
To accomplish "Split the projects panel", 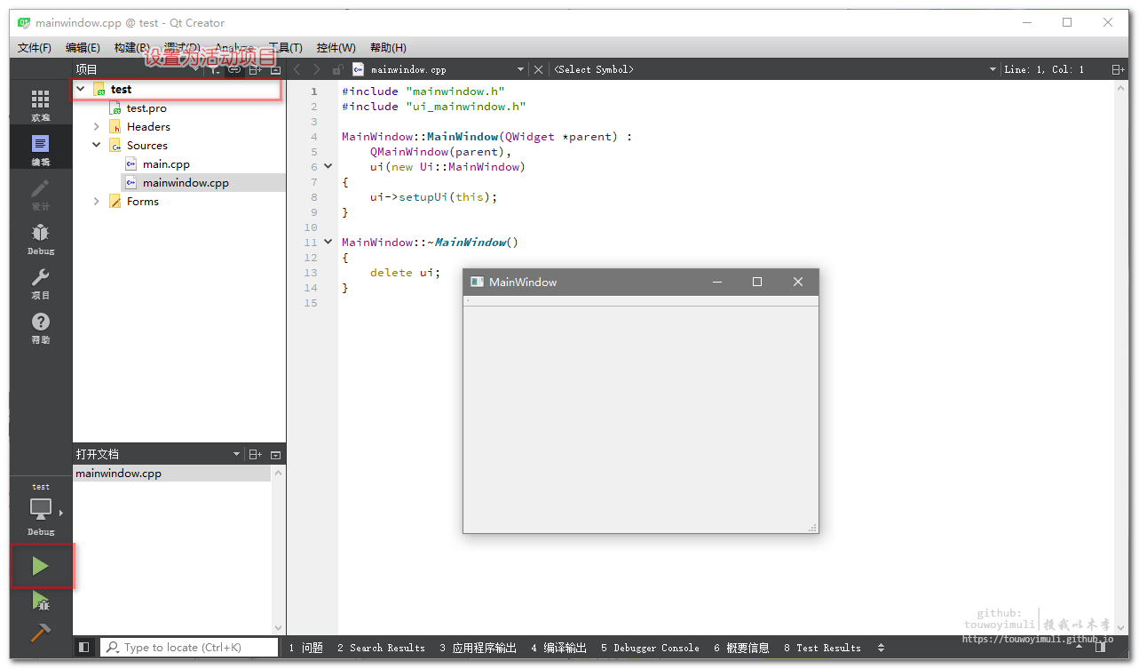I will tap(255, 69).
